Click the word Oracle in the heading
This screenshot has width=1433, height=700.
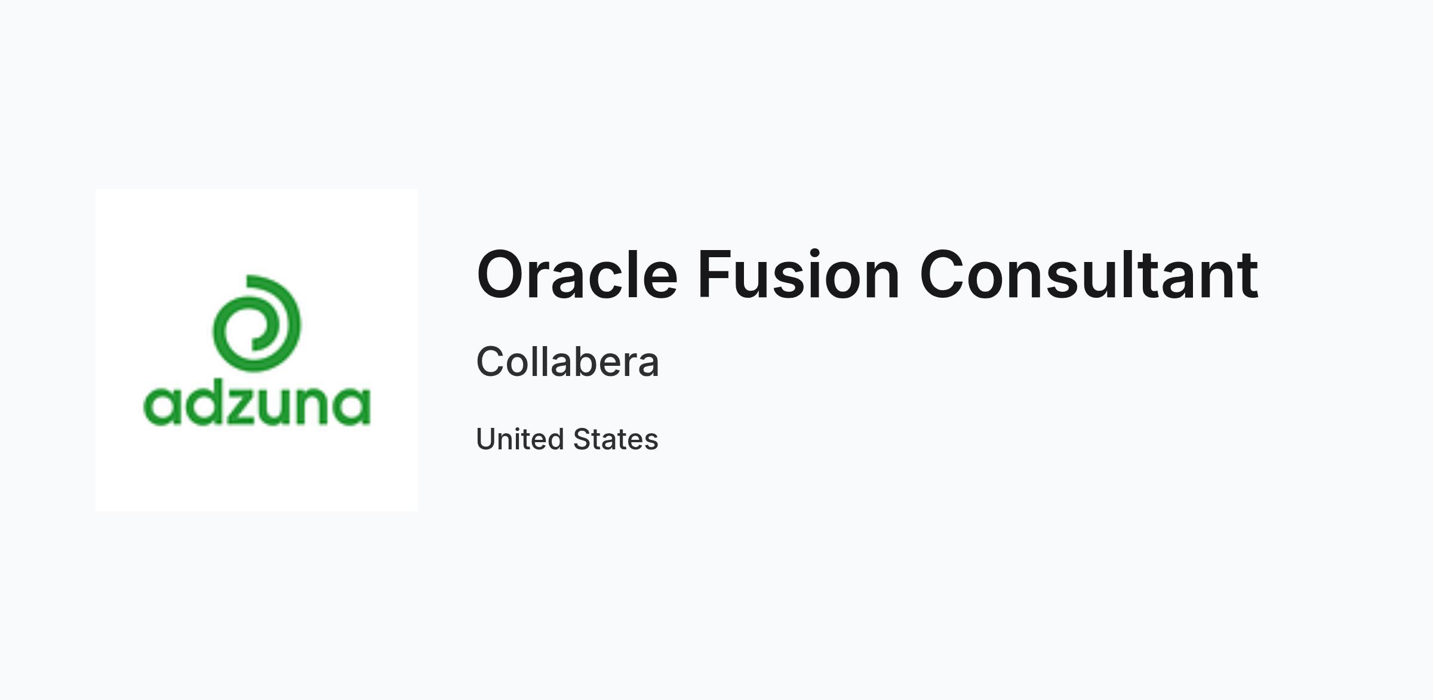pyautogui.click(x=577, y=275)
